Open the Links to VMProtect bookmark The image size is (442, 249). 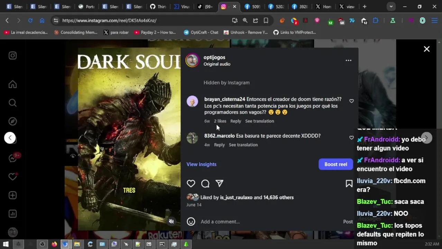click(x=295, y=33)
